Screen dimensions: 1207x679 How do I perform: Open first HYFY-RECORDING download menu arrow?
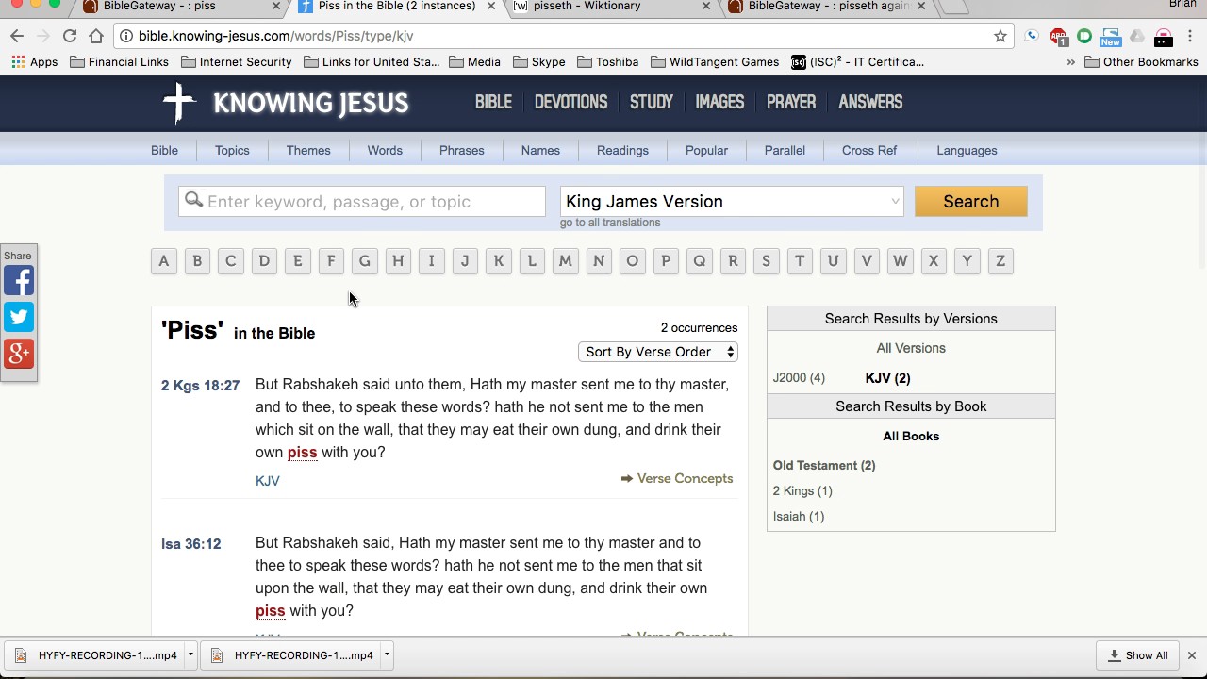190,654
